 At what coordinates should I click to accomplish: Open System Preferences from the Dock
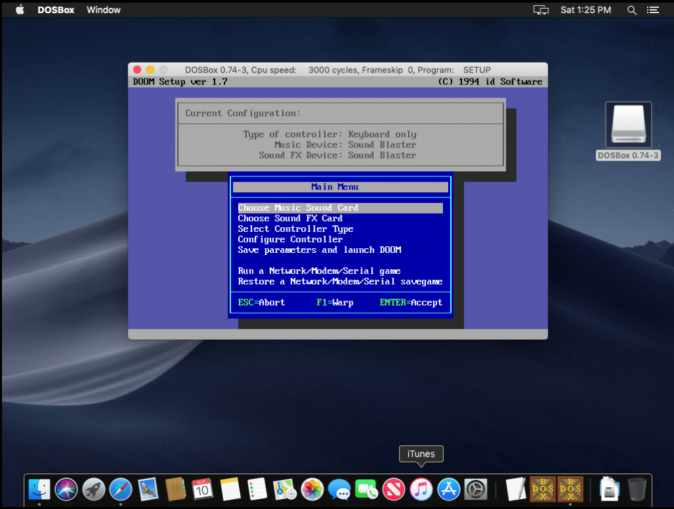point(476,489)
